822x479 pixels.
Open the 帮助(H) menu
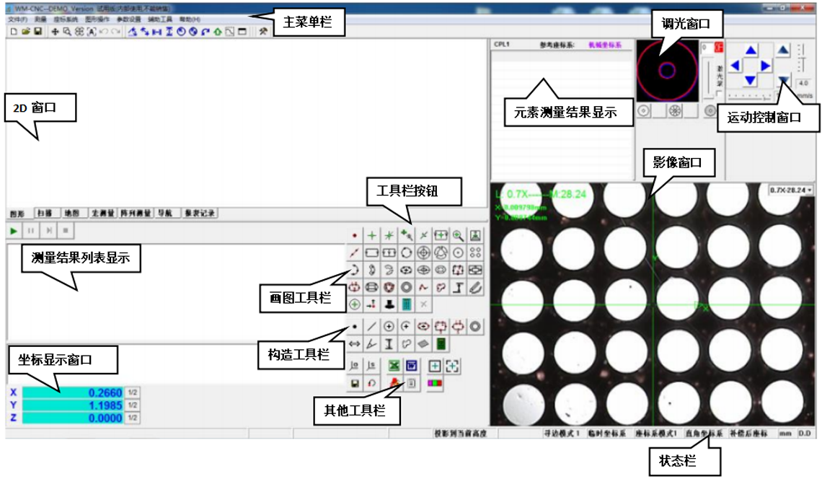coord(190,19)
